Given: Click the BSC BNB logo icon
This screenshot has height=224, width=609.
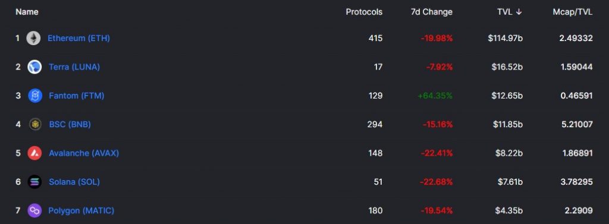Looking at the screenshot, I should pos(35,124).
